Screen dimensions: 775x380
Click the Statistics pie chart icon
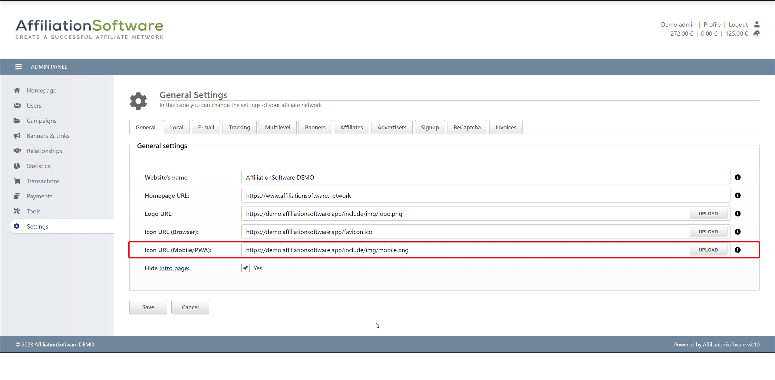pos(17,166)
